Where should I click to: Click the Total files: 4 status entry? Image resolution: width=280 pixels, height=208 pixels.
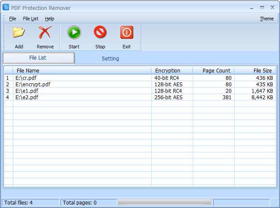[30, 203]
